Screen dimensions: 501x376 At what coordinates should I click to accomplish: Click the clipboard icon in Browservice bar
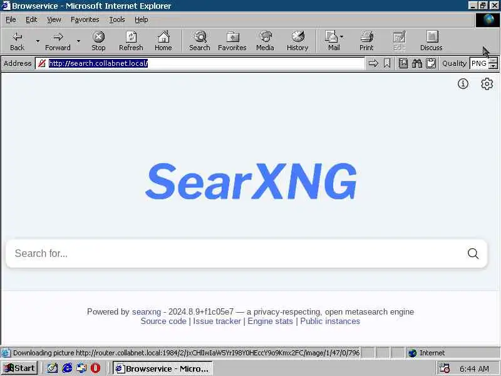pyautogui.click(x=431, y=63)
